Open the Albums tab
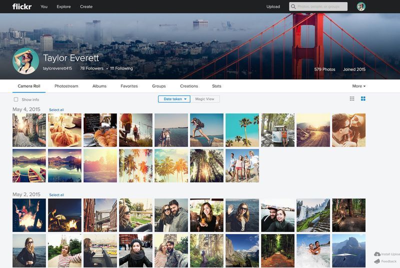 (x=99, y=86)
